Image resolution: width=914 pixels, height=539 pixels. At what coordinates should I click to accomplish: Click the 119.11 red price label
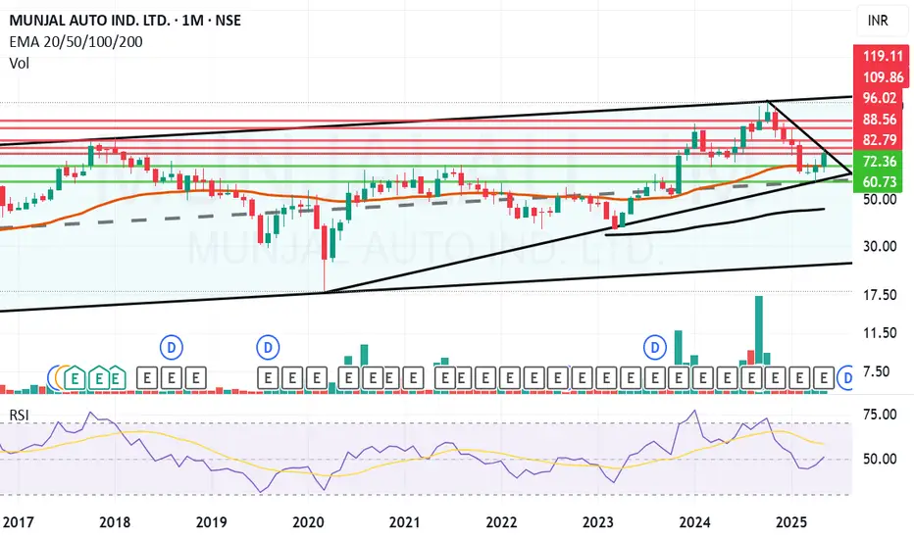click(x=883, y=56)
